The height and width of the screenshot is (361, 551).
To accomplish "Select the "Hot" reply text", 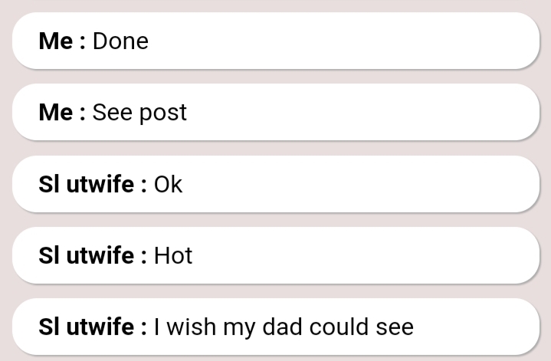I will [x=173, y=255].
